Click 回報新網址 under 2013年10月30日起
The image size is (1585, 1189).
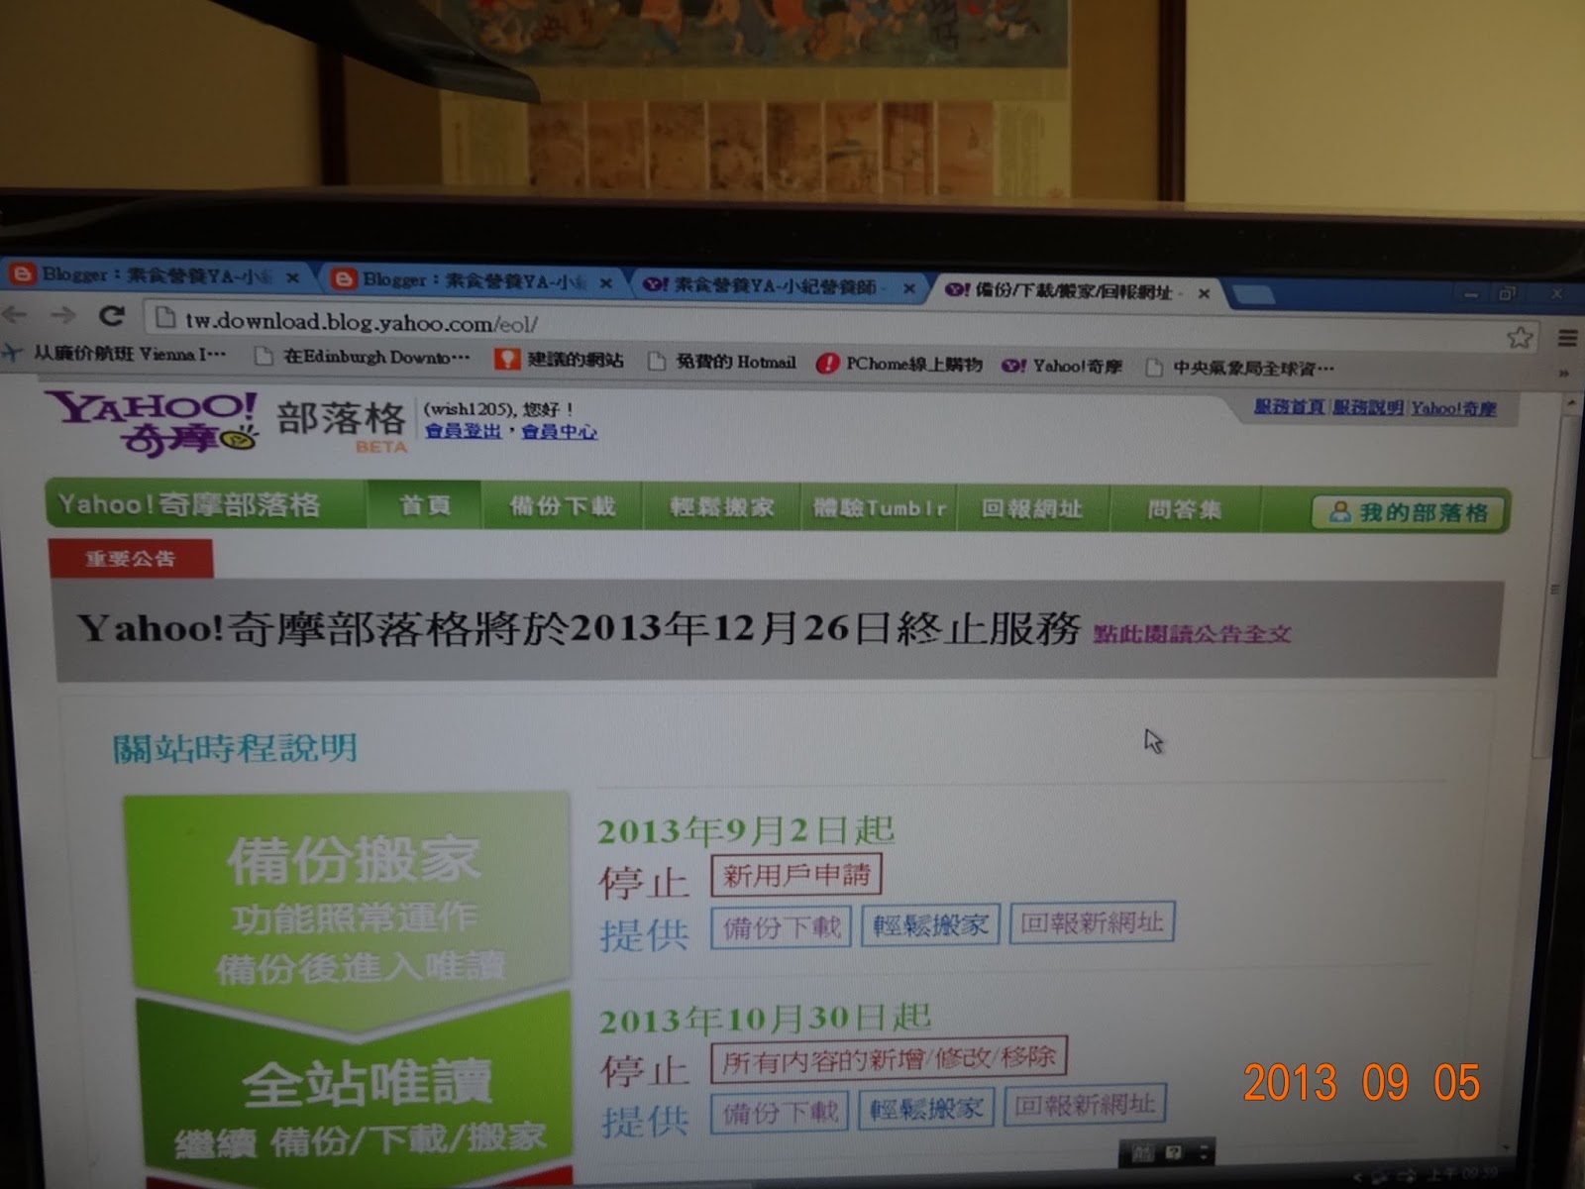click(x=1085, y=1105)
